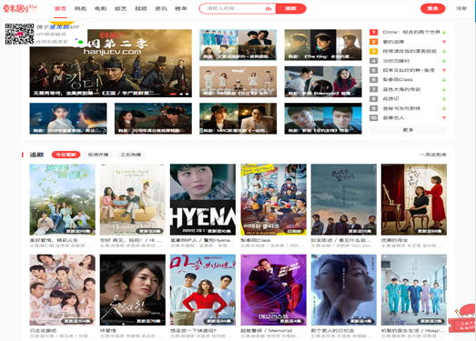This screenshot has height=341, width=476.
Task: Open the 坏爱情 drama poster
Action: 133,290
